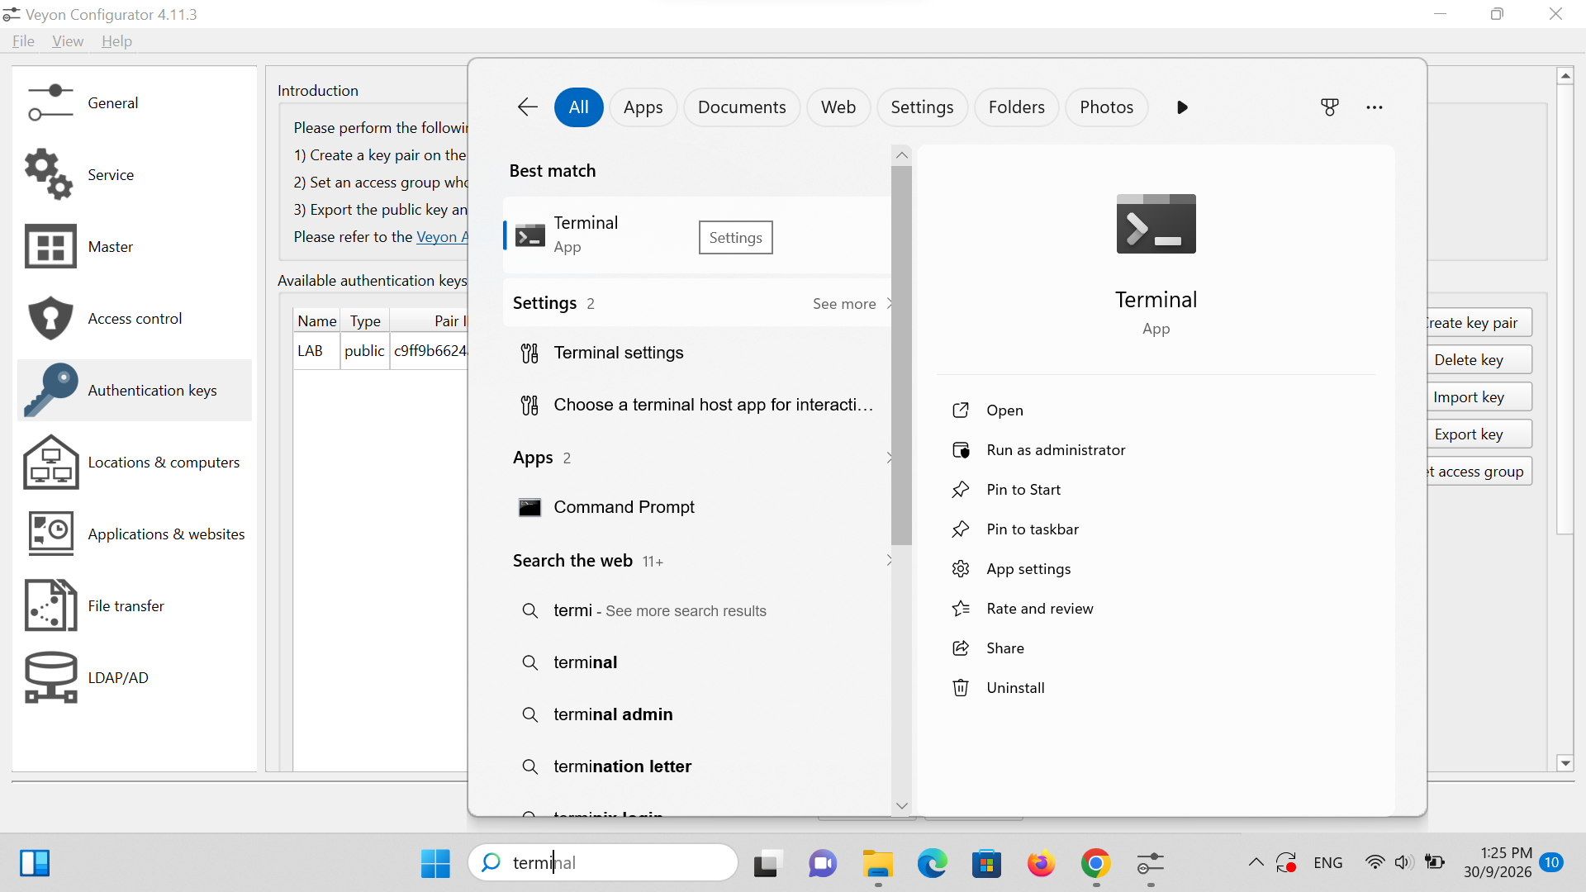This screenshot has width=1586, height=892.
Task: Open the rewards trophy icon in search panel
Action: click(1329, 107)
